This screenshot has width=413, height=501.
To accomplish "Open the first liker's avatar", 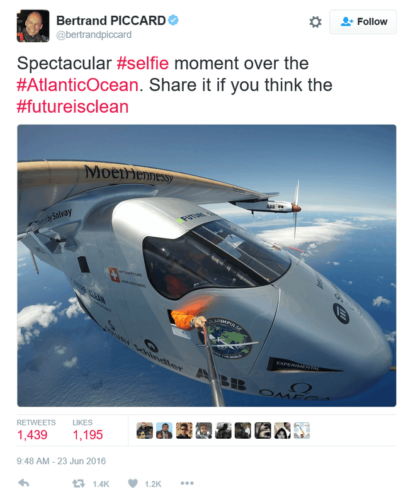I will [144, 431].
